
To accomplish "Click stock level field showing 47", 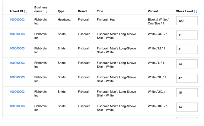I will (x=187, y=78).
